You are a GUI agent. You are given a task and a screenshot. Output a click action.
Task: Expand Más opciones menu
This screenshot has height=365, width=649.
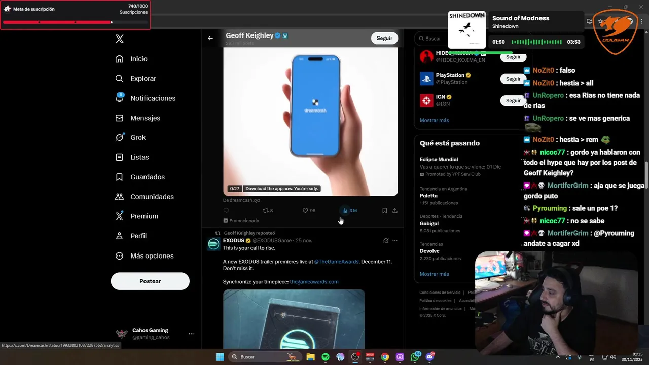point(144,256)
